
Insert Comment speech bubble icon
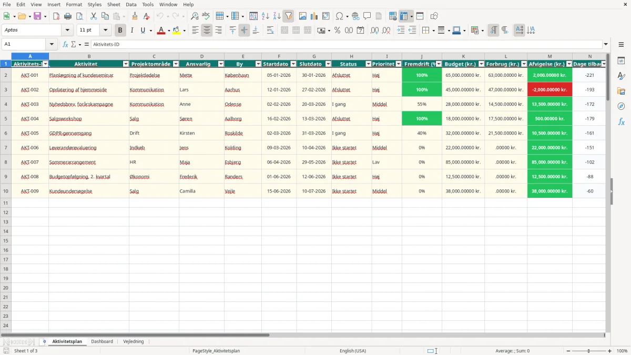tap(367, 16)
